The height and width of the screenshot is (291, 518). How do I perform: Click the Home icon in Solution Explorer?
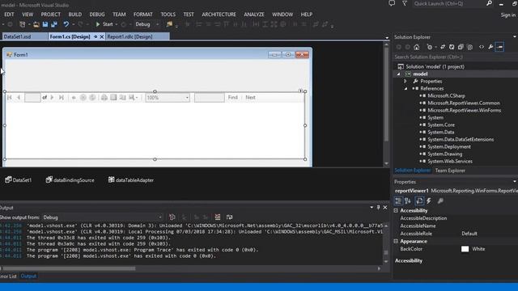417,47
